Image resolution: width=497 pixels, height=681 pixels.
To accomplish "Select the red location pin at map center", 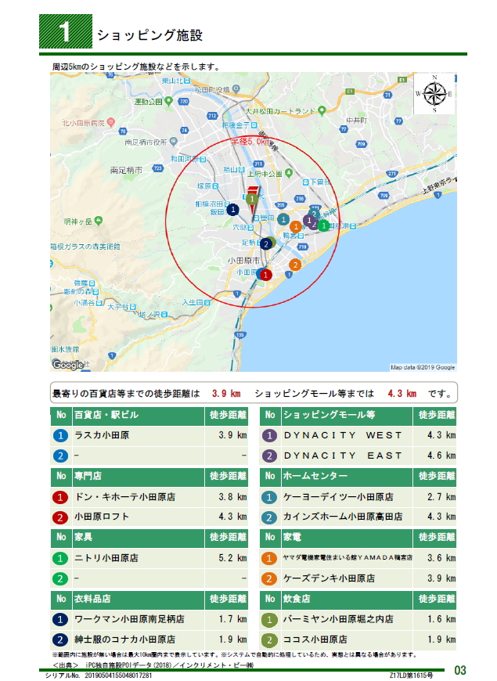I will click(x=252, y=204).
